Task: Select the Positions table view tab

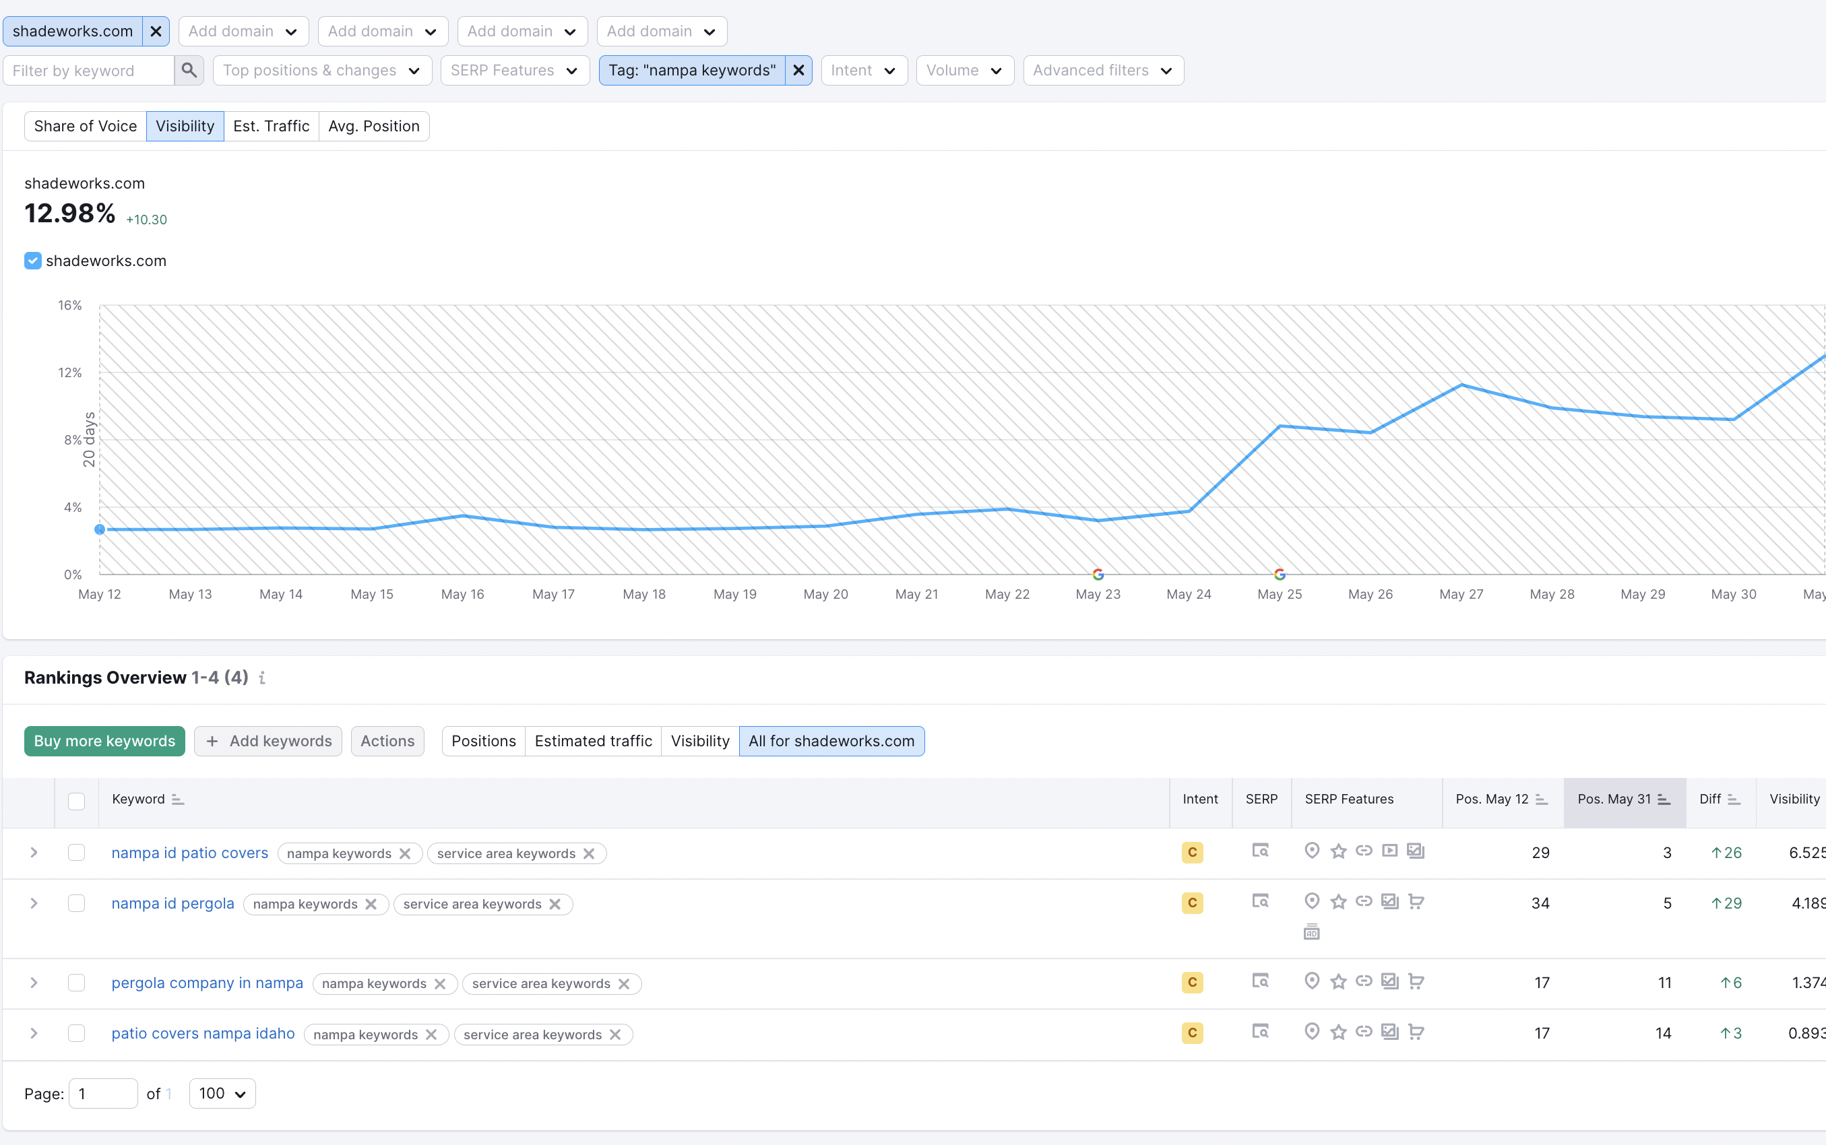Action: tap(484, 742)
